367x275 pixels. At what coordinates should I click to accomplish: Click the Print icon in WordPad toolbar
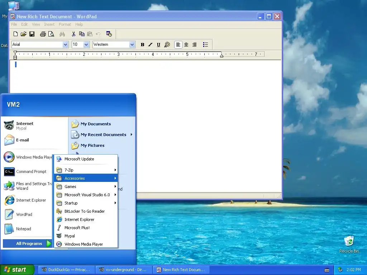pyautogui.click(x=43, y=34)
